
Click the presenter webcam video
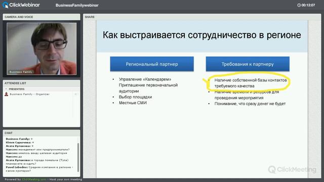click(42, 49)
